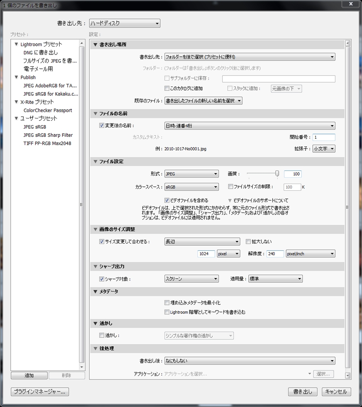Select the JPEG sRGB Sharp Filter preset
Screen dimensions: 362x407
click(x=48, y=135)
